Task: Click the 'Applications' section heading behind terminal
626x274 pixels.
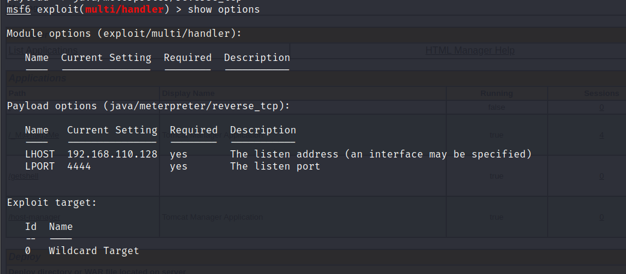Action: [x=37, y=78]
